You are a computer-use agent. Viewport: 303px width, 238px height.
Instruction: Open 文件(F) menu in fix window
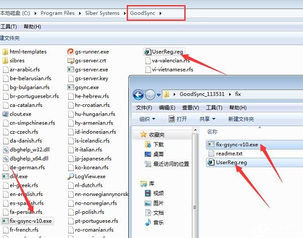click(144, 107)
